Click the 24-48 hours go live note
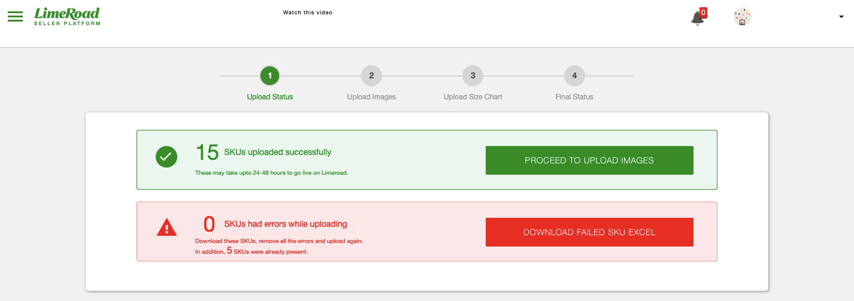This screenshot has height=301, width=854. pyautogui.click(x=271, y=173)
